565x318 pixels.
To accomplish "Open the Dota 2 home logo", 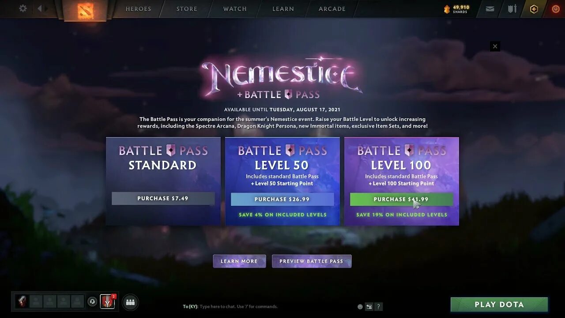I will coord(85,10).
